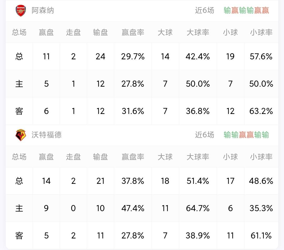Viewport: 284px width, 250px height.
Task: Click Arsenal's total win rate 29.7%
Action: click(133, 56)
